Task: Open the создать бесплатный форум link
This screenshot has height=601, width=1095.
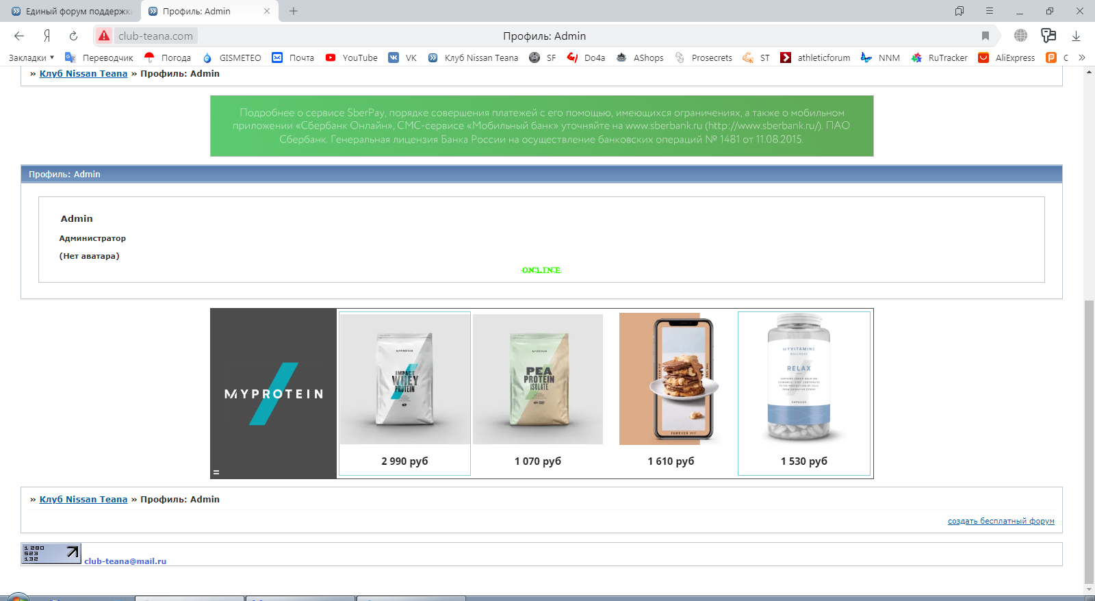Action: (x=1001, y=522)
